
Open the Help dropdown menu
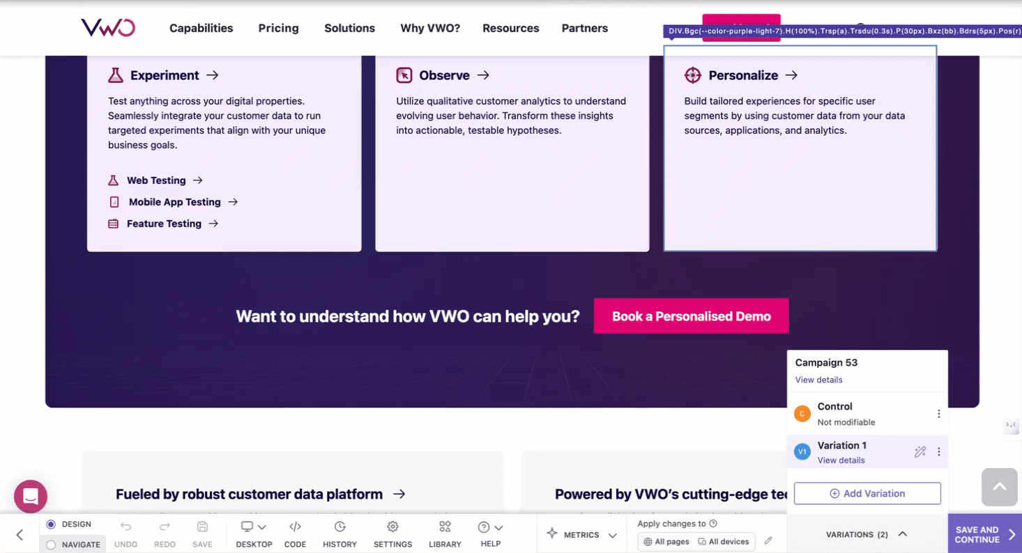click(x=491, y=533)
